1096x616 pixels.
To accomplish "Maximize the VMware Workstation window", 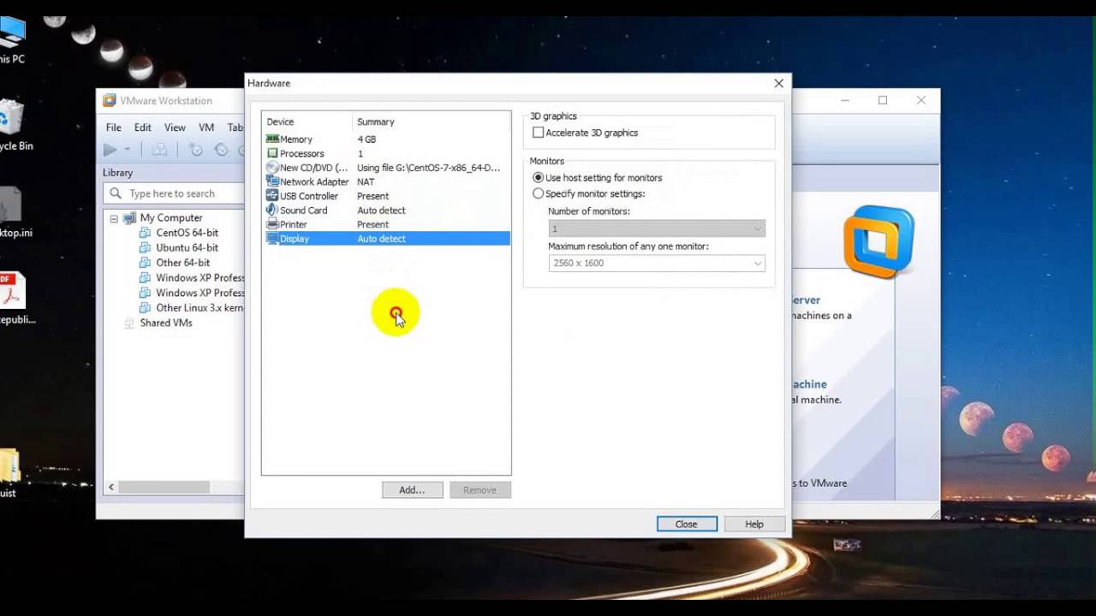I will tap(883, 100).
